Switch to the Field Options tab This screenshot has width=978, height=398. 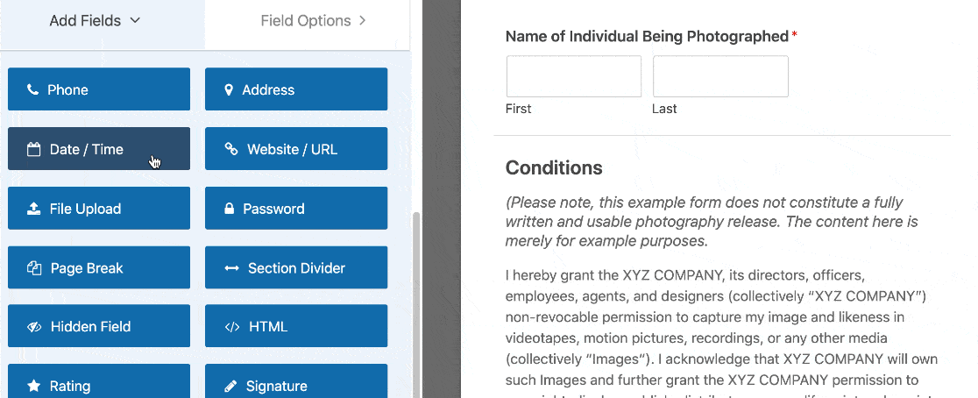(307, 20)
